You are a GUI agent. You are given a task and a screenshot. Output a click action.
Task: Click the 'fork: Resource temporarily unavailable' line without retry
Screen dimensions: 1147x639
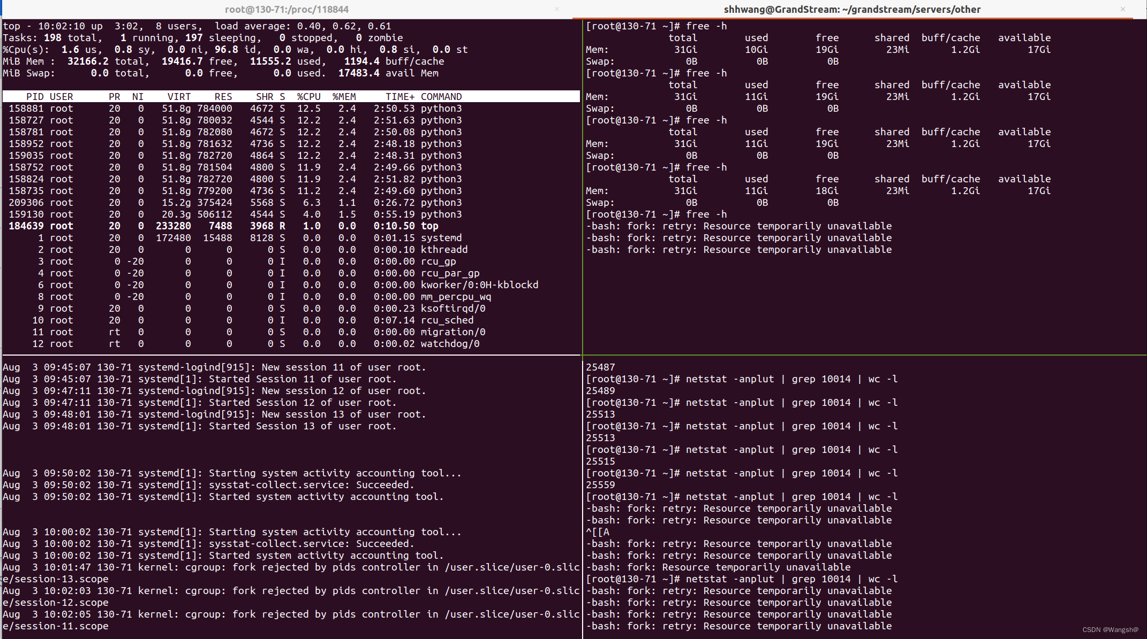[718, 567]
